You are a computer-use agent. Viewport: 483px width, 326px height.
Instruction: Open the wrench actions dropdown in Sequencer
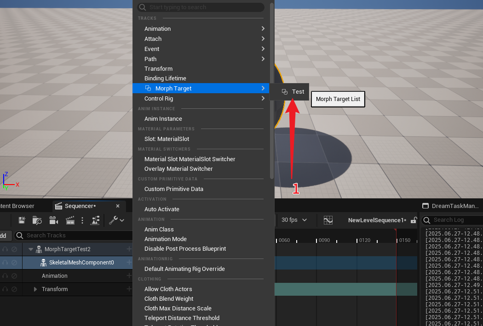click(116, 220)
